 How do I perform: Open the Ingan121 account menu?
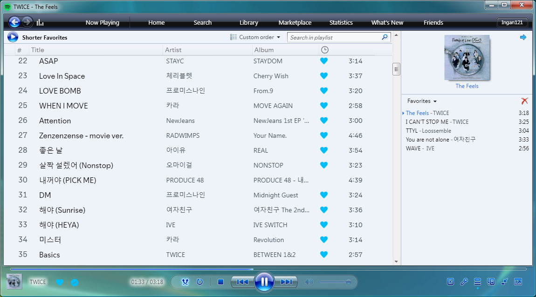(x=512, y=22)
